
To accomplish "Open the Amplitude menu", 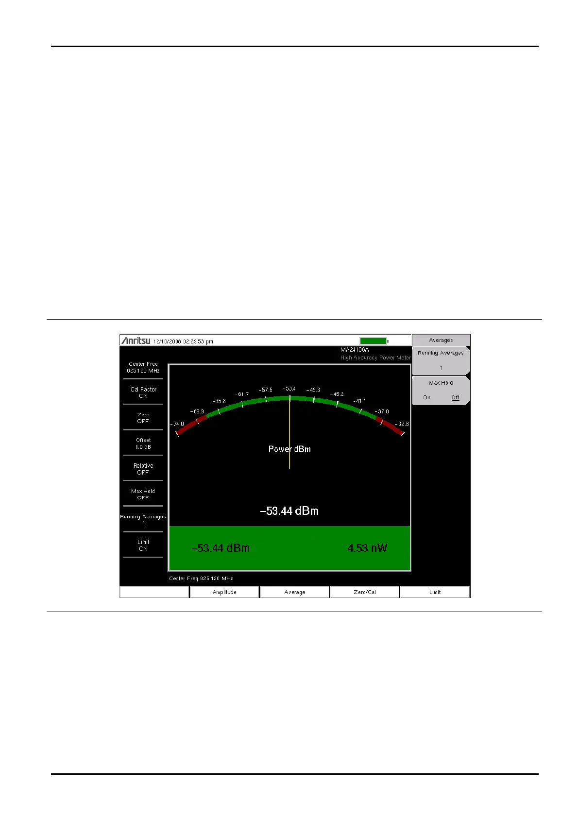I will pyautogui.click(x=224, y=592).
